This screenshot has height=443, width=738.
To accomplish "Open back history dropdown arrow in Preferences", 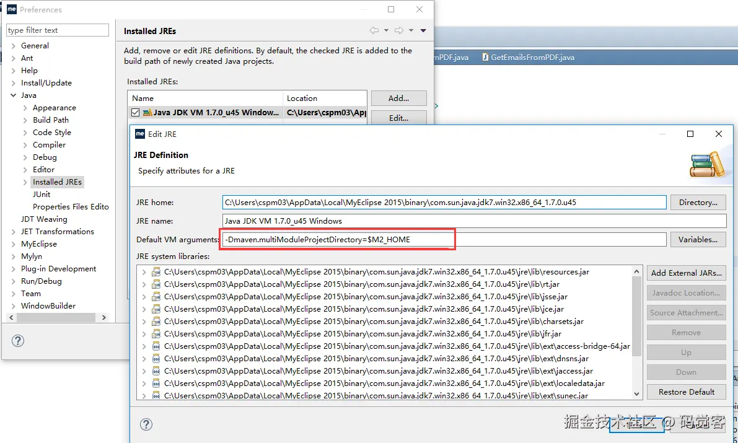I will (x=387, y=30).
